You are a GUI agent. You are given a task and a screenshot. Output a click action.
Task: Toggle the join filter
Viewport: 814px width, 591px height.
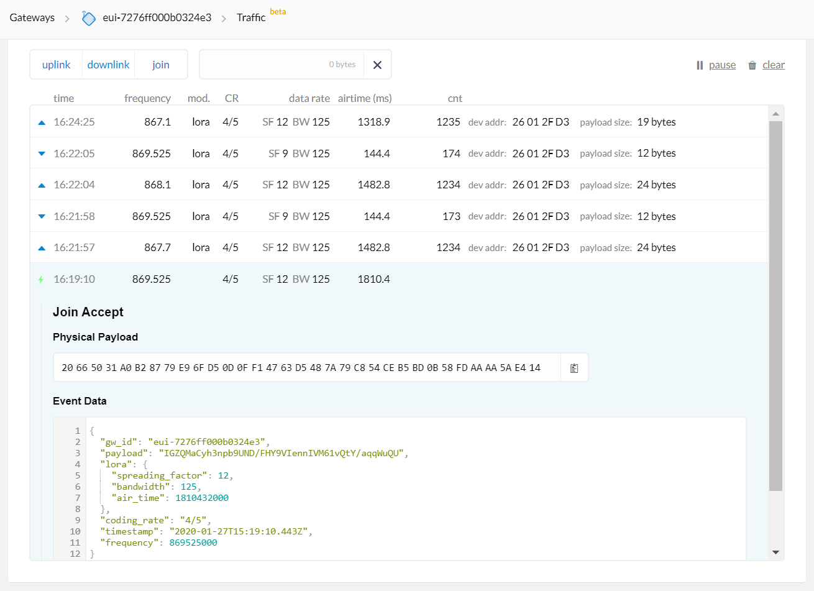161,65
